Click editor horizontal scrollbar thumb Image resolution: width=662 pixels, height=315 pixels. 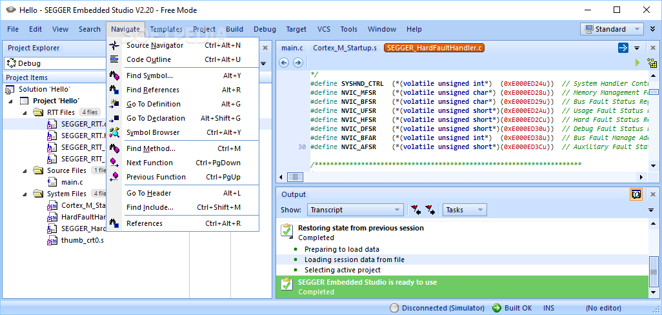click(x=295, y=178)
